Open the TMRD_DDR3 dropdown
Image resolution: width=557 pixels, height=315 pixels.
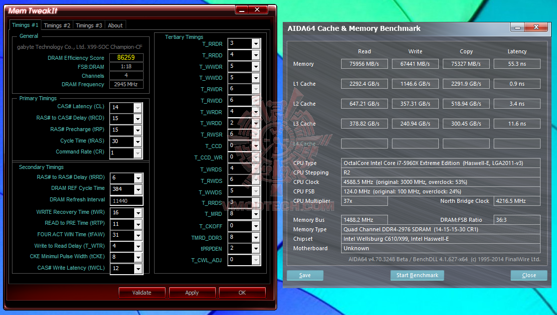coord(256,237)
